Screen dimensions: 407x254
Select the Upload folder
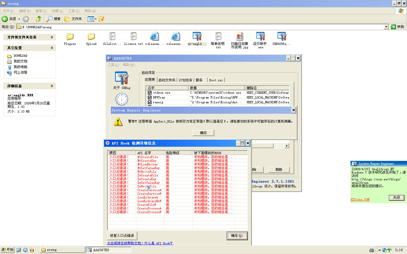[91, 39]
